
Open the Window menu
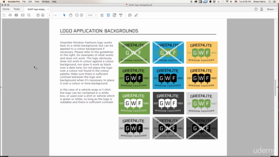(45, 2)
